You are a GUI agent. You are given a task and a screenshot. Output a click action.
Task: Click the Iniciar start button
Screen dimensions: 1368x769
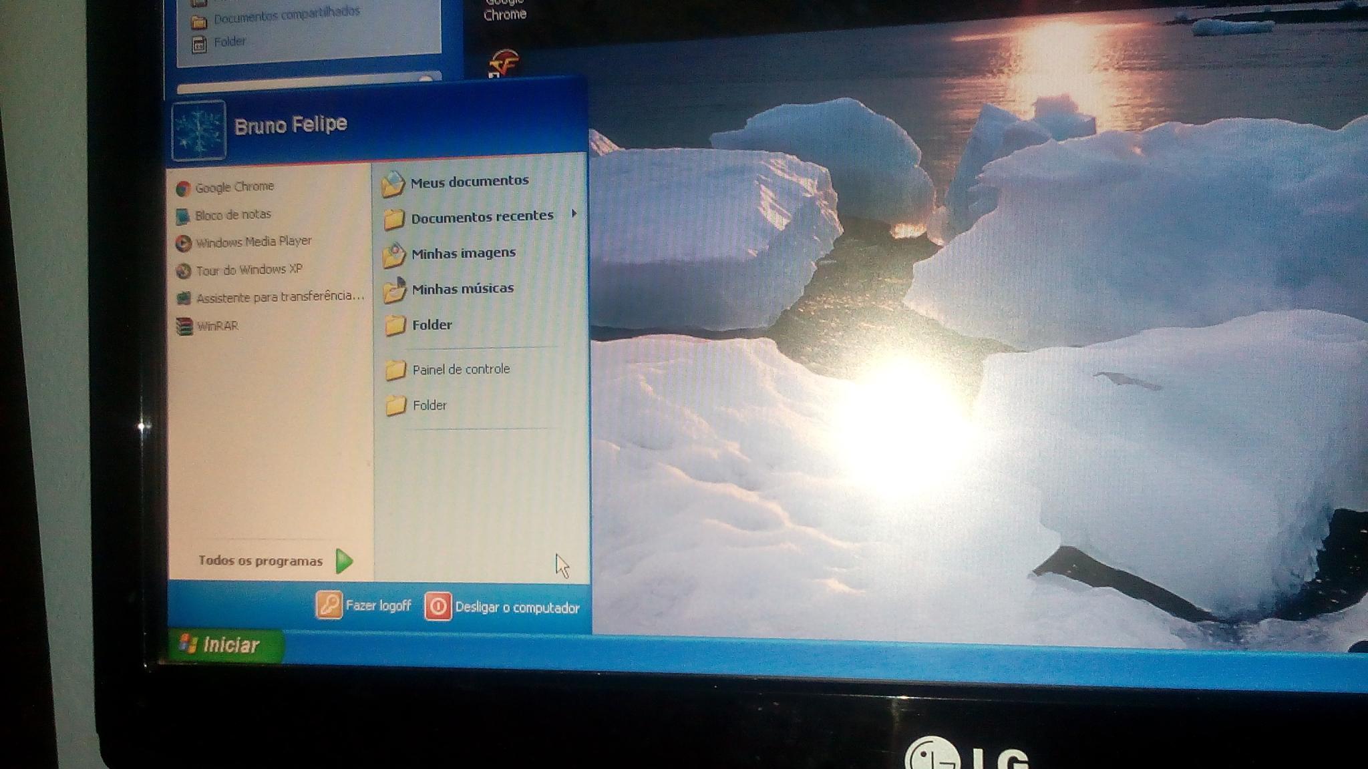pos(224,646)
